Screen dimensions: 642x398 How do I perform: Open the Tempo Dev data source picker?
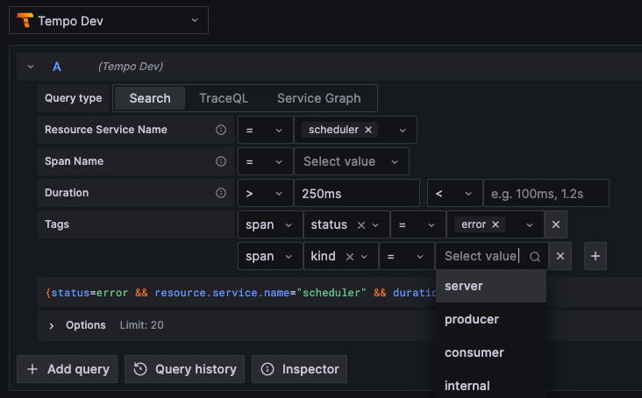(x=109, y=20)
